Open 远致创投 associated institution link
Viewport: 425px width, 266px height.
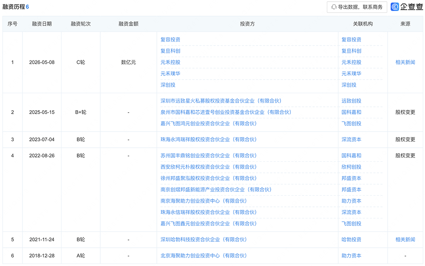pos(351,101)
